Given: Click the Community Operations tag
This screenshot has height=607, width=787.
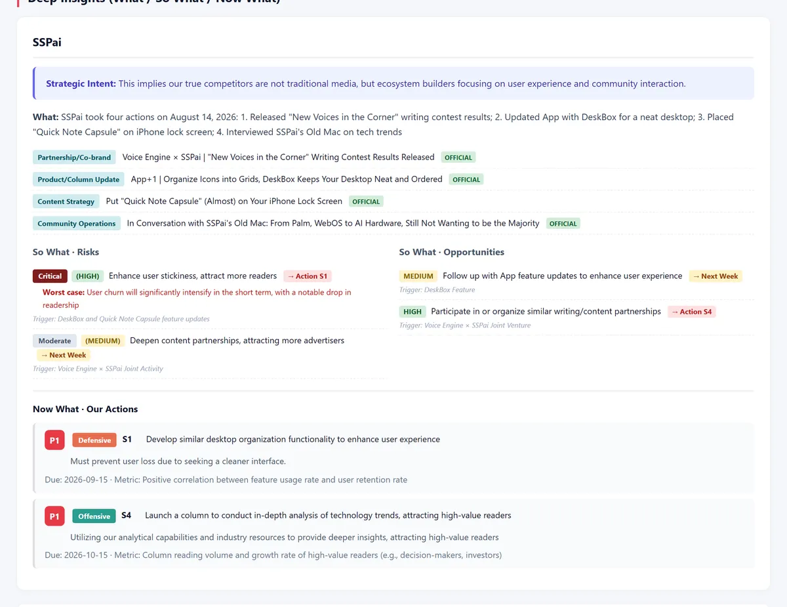Looking at the screenshot, I should [77, 224].
